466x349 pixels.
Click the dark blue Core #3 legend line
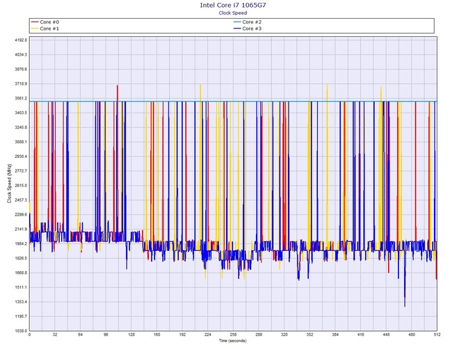click(237, 29)
